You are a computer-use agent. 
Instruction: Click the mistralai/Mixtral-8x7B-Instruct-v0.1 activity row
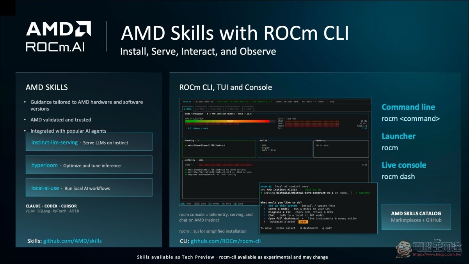point(218,172)
